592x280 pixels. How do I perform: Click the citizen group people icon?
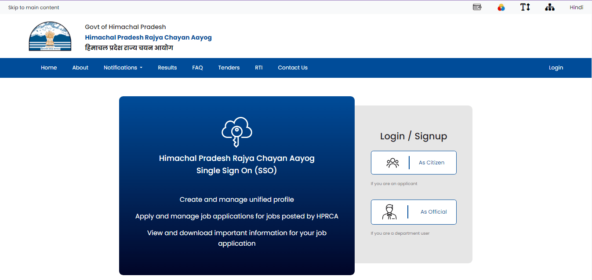click(x=392, y=163)
